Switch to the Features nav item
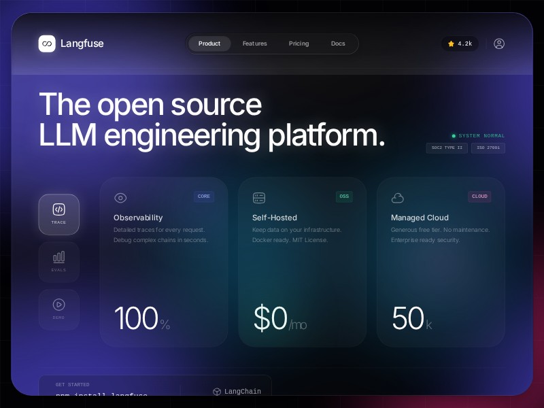Image resolution: width=544 pixels, height=408 pixels. [254, 44]
